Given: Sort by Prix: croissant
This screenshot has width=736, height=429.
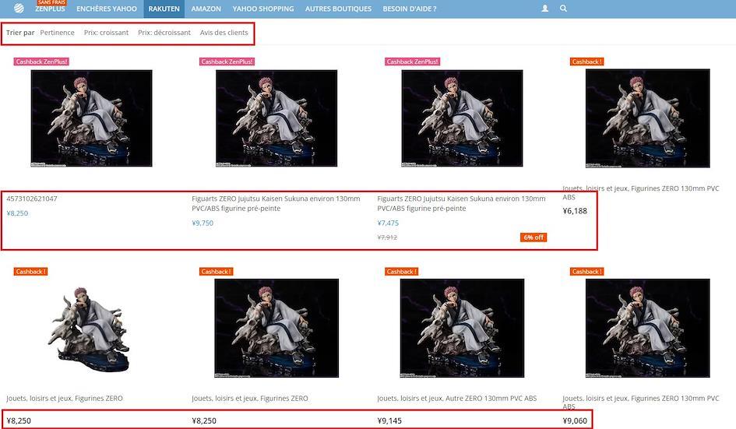Looking at the screenshot, I should (x=106, y=33).
